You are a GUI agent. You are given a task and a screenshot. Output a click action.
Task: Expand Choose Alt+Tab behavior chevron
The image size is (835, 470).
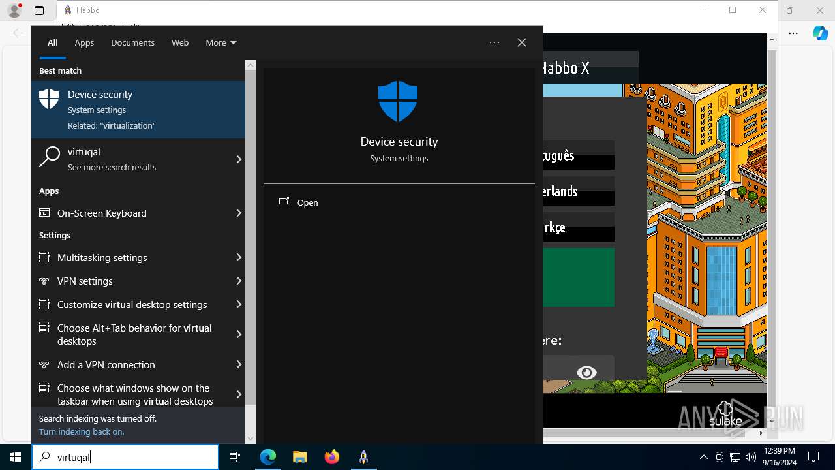(239, 334)
